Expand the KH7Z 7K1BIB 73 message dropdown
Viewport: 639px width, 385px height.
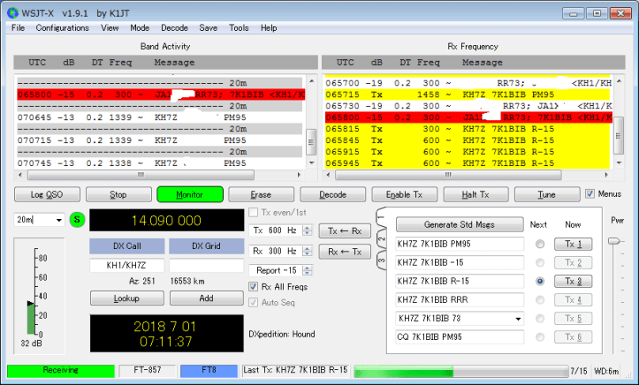point(518,318)
